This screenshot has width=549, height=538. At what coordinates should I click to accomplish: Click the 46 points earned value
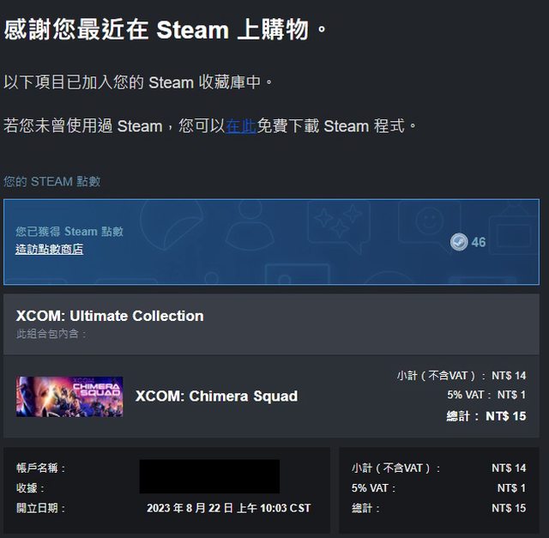pyautogui.click(x=479, y=242)
